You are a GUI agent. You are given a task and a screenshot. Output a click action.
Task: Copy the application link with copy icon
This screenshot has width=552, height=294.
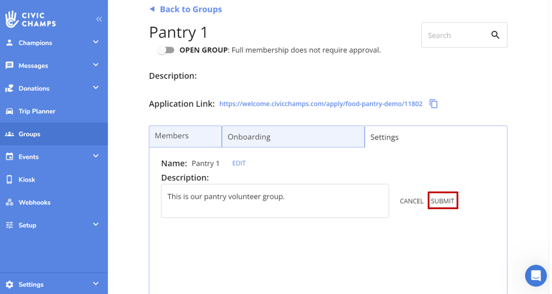coord(434,104)
